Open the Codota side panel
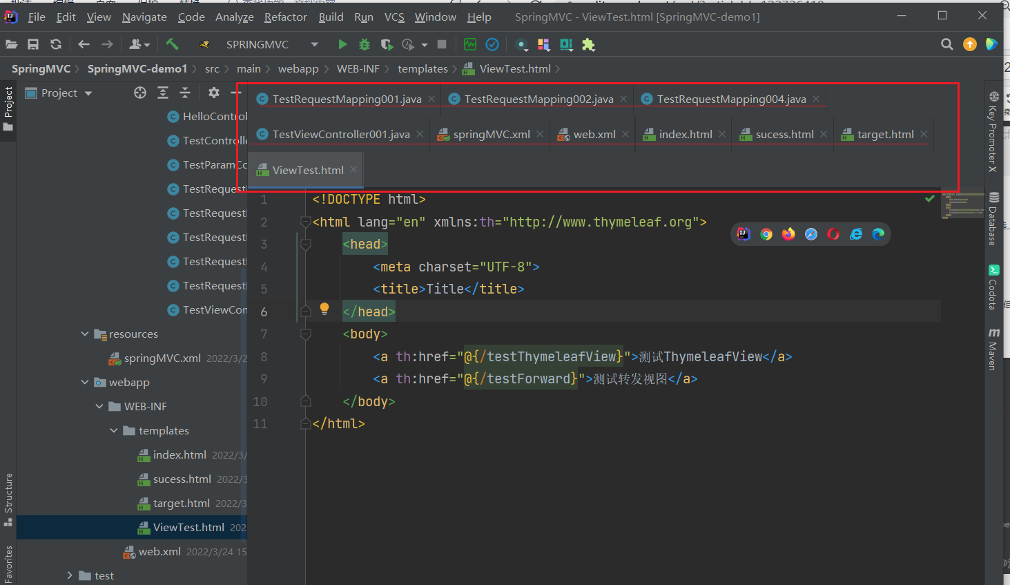Screen dimensions: 1010x585 point(994,287)
